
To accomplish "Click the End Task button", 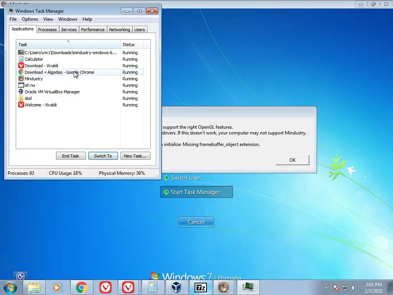I will (x=71, y=156).
